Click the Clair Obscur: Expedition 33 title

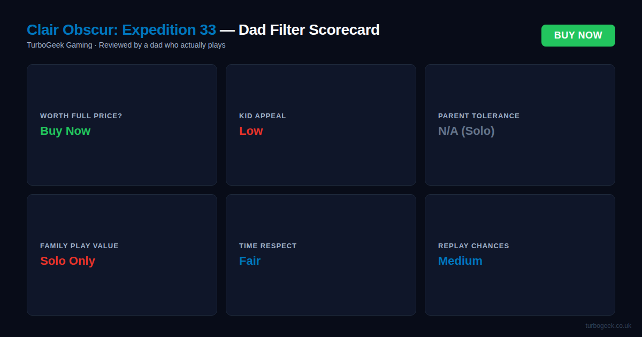(x=121, y=30)
